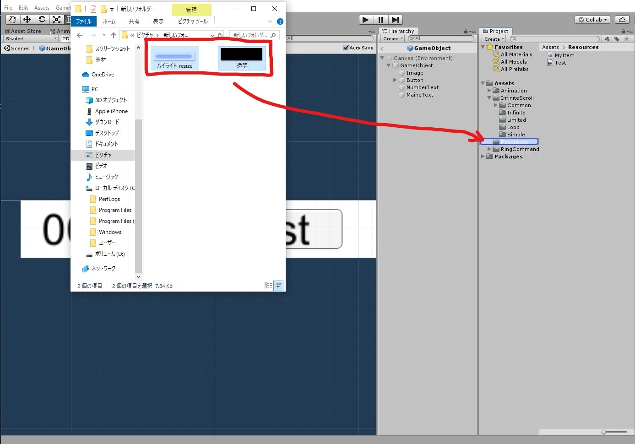
Task: Open the Unity Assets menu
Action: (42, 8)
